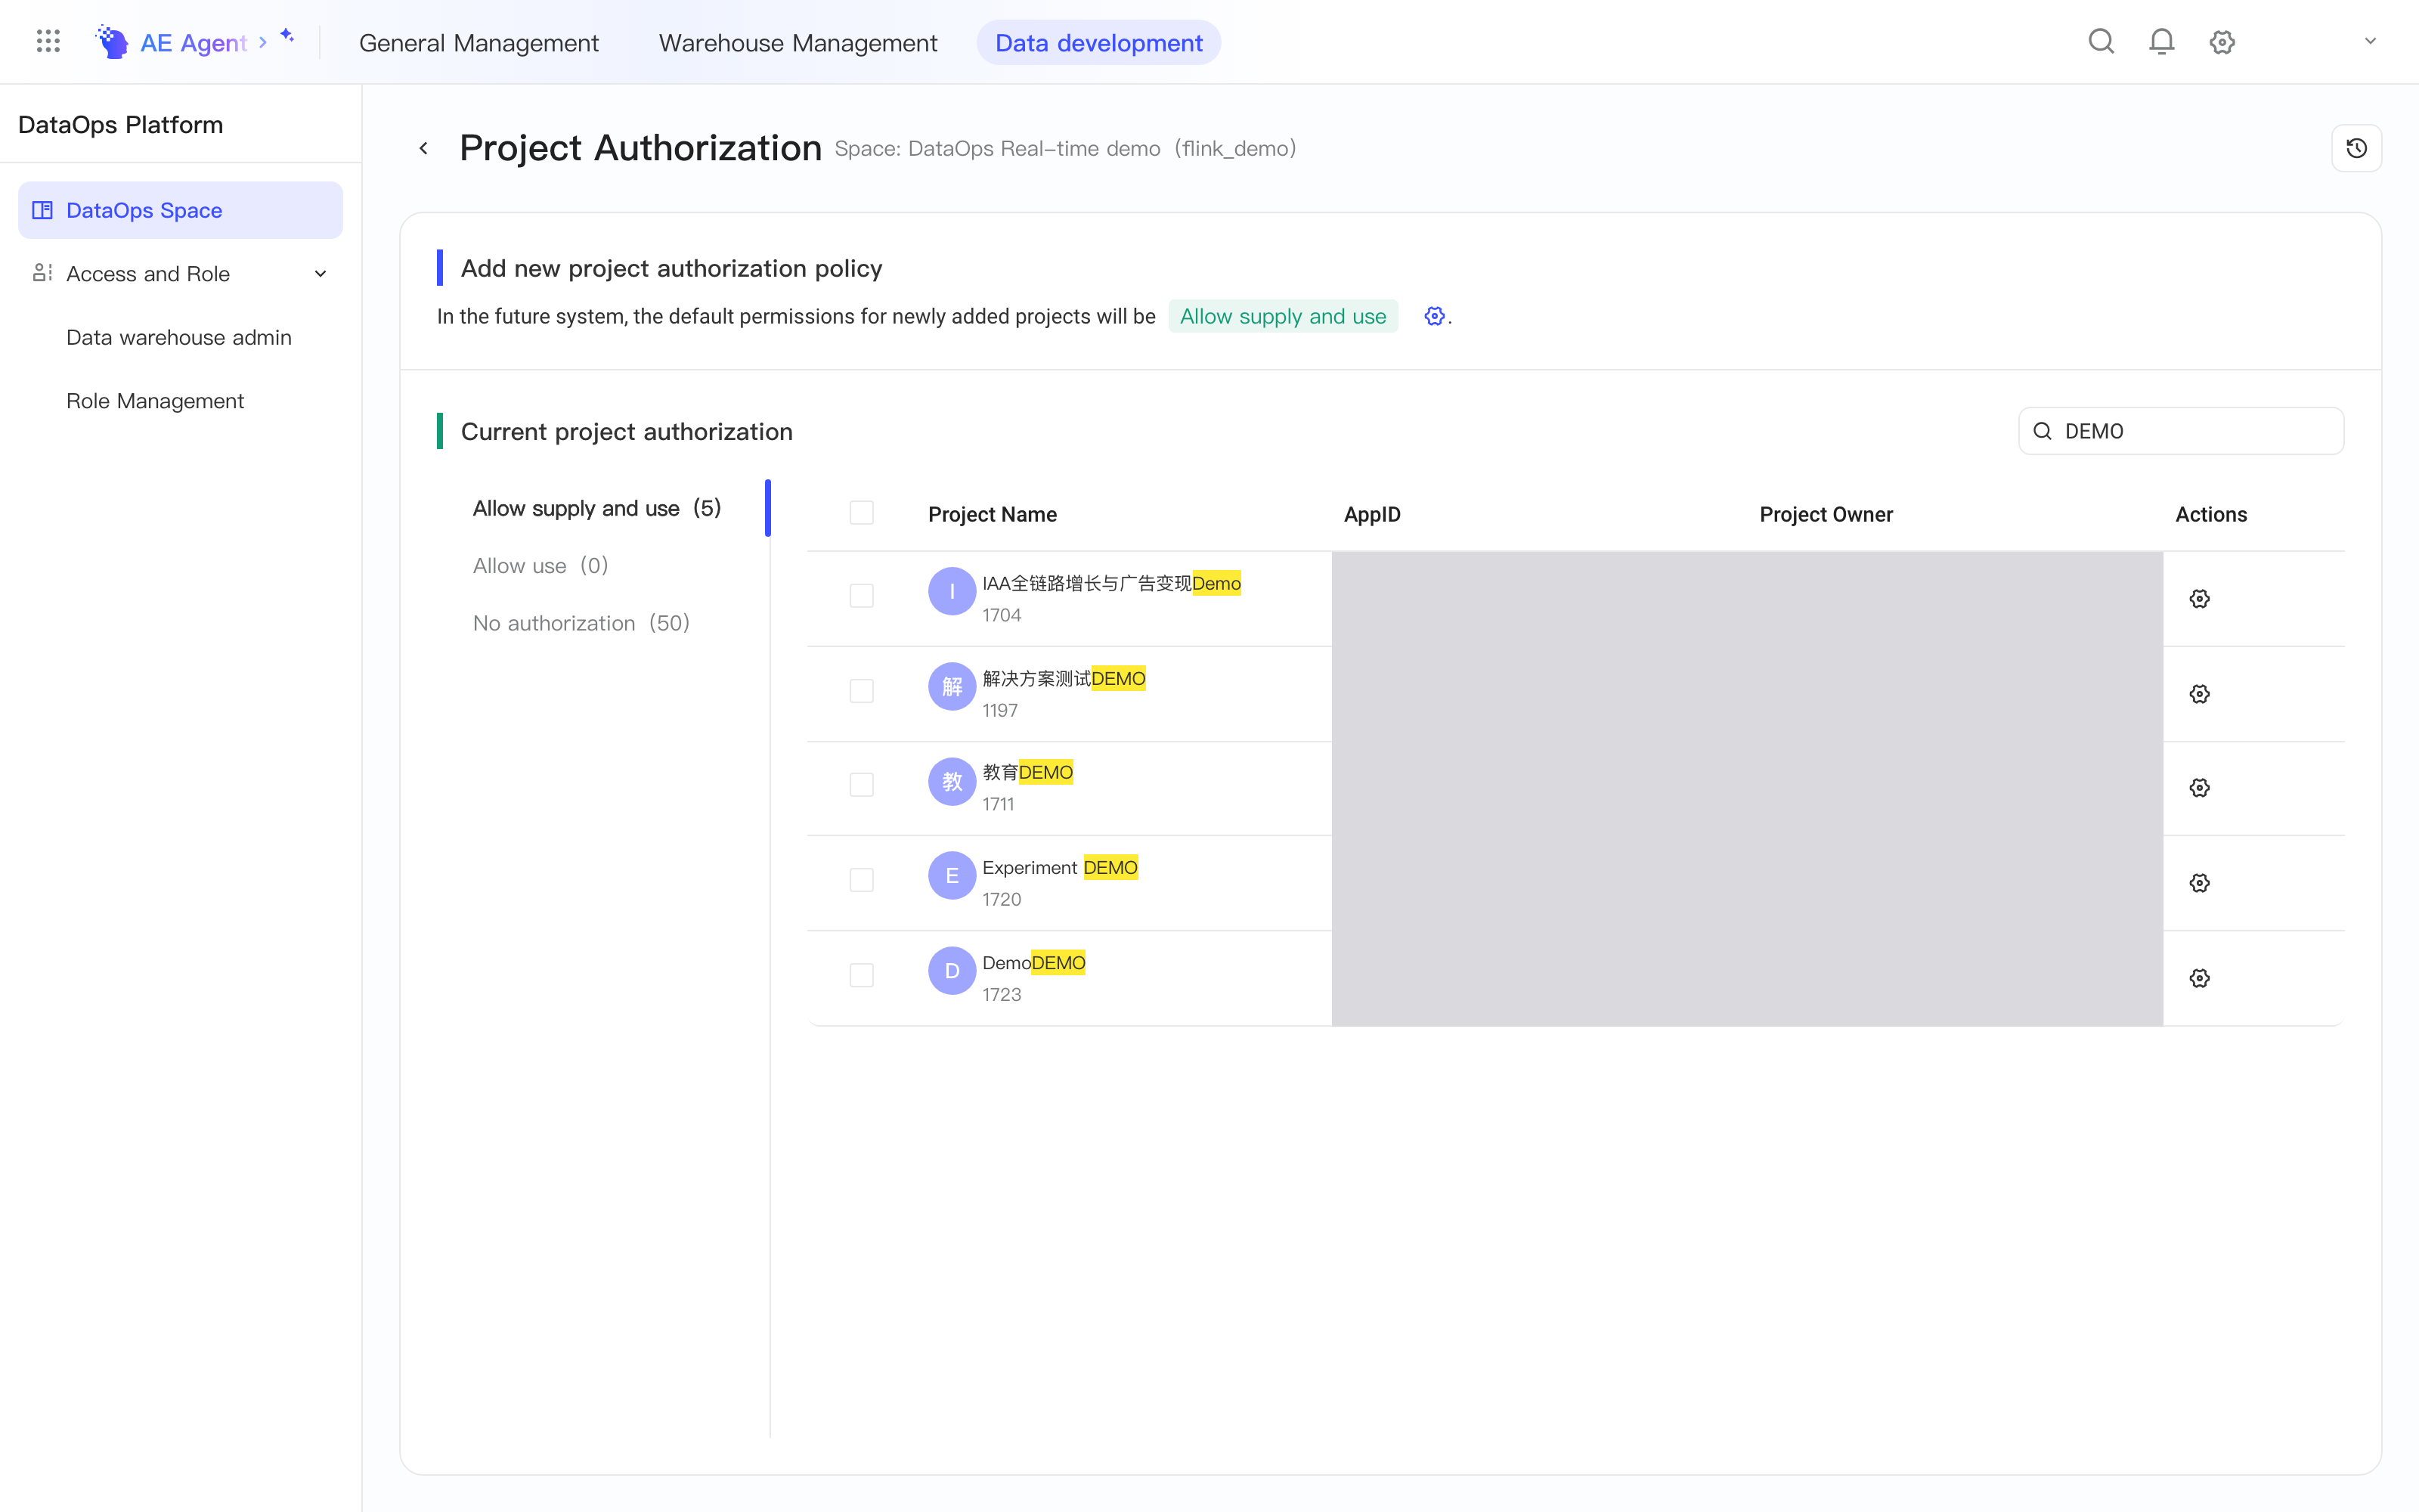The image size is (2419, 1512).
Task: Click the DemoDEMO project name
Action: (1033, 963)
